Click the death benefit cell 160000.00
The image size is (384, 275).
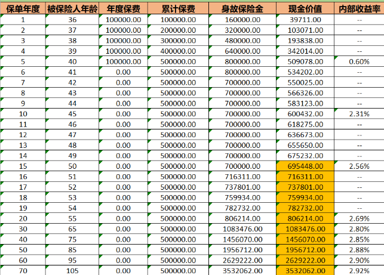242,20
